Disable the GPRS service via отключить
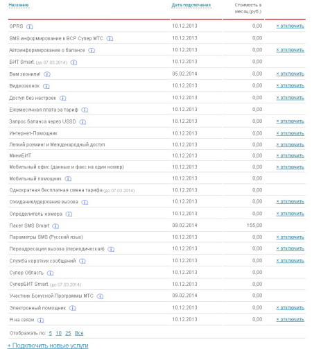This screenshot has width=312, height=349. pyautogui.click(x=291, y=26)
